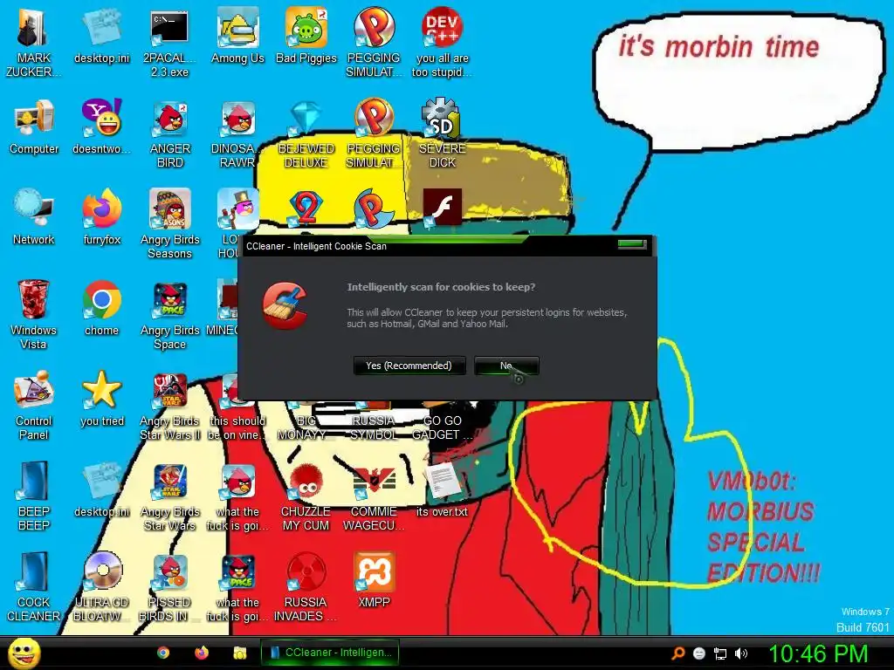Select the Windows Vista recycle bin icon

(33, 315)
